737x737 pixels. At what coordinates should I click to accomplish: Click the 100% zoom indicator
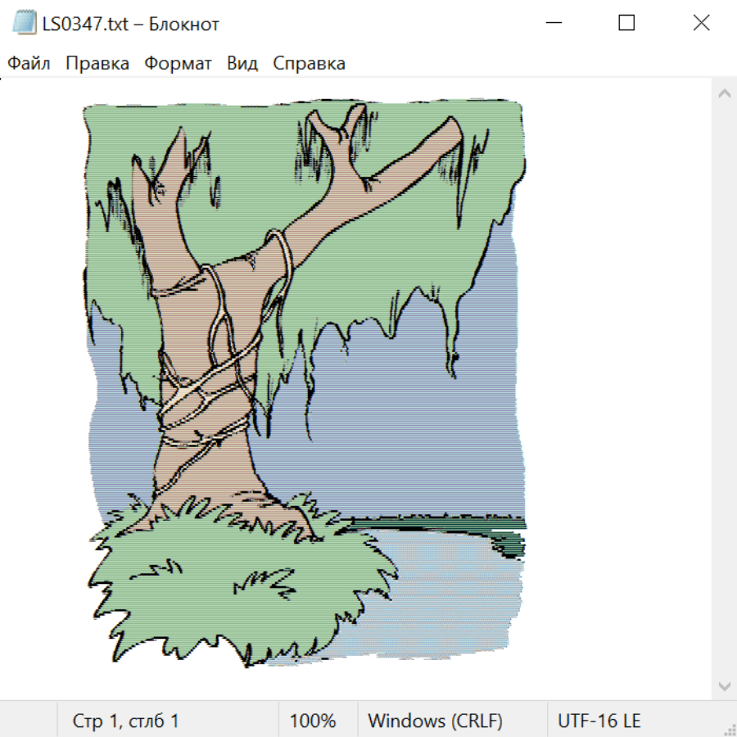(x=313, y=721)
